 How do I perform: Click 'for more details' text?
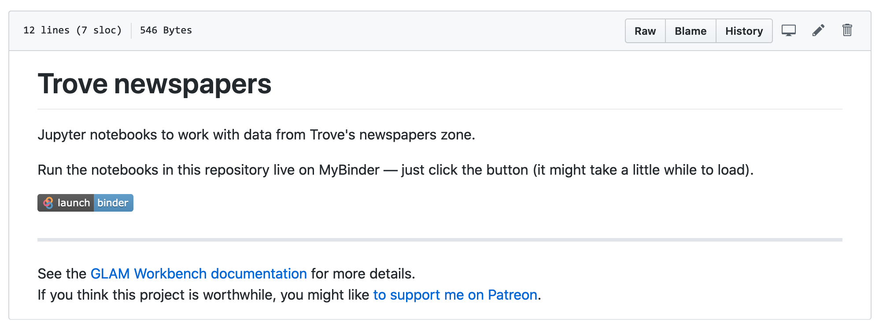coord(363,274)
